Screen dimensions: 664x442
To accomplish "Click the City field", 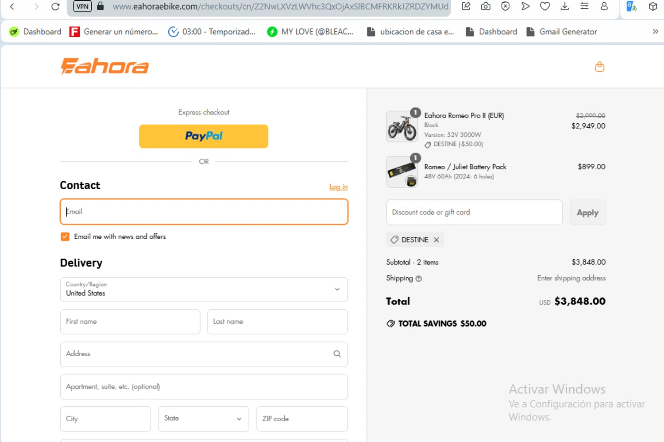I will 105,419.
